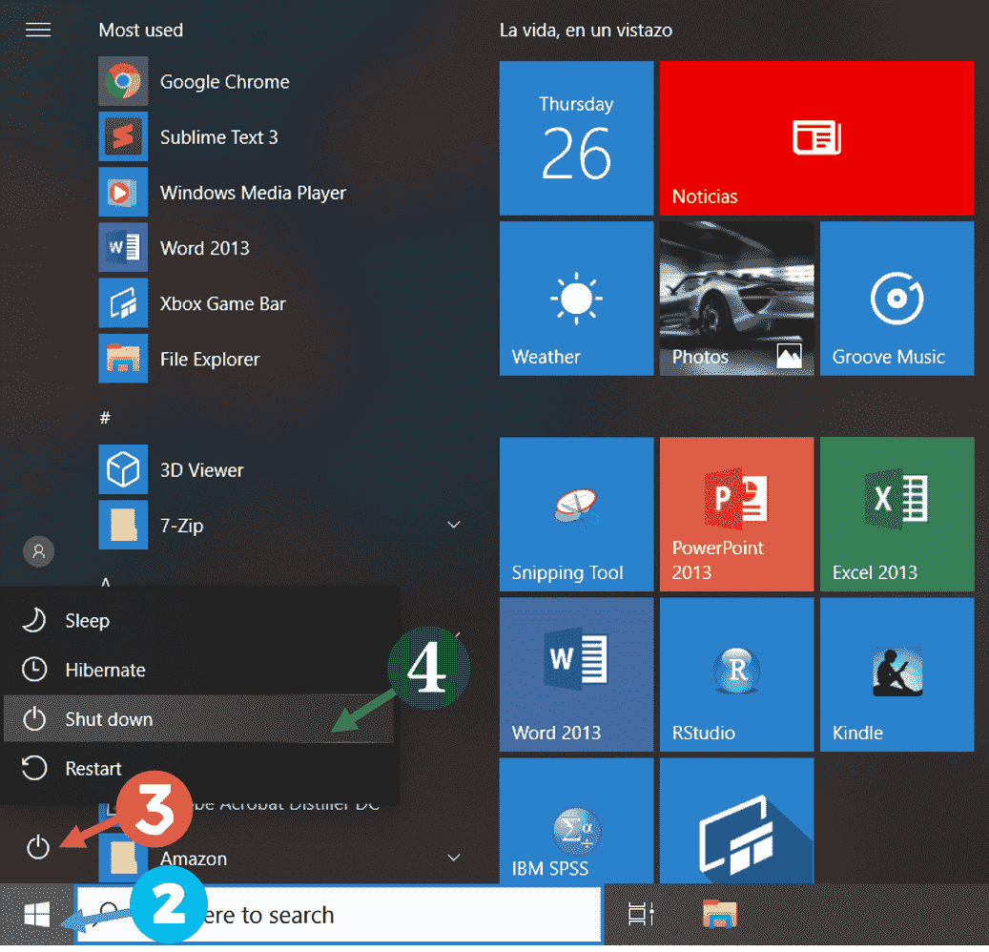This screenshot has width=989, height=952.
Task: Choose Hibernate from the power menu
Action: 198,670
